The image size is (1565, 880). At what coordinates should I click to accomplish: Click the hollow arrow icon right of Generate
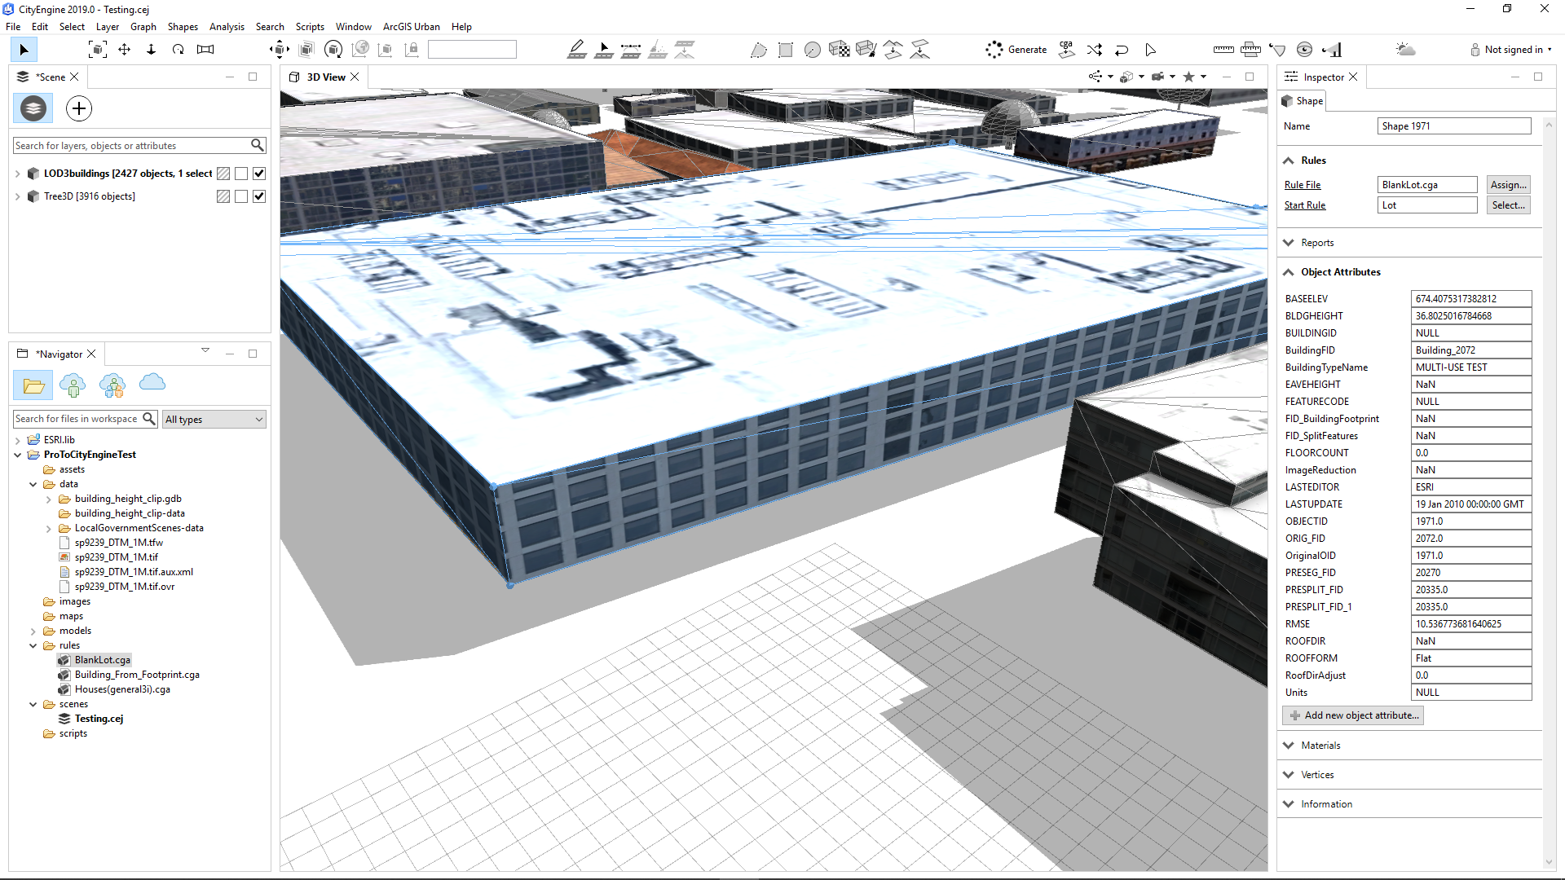click(x=1150, y=50)
